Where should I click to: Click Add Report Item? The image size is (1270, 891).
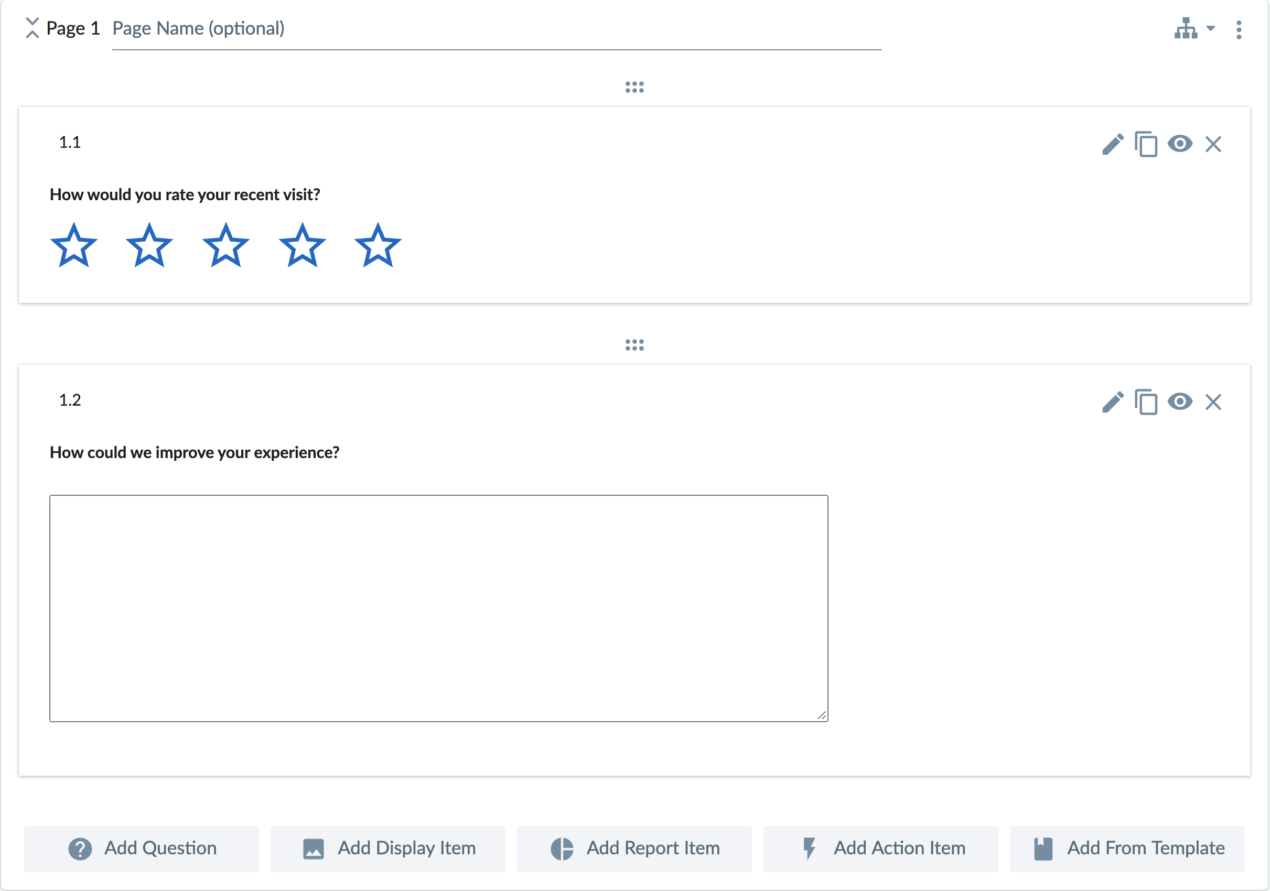coord(634,849)
